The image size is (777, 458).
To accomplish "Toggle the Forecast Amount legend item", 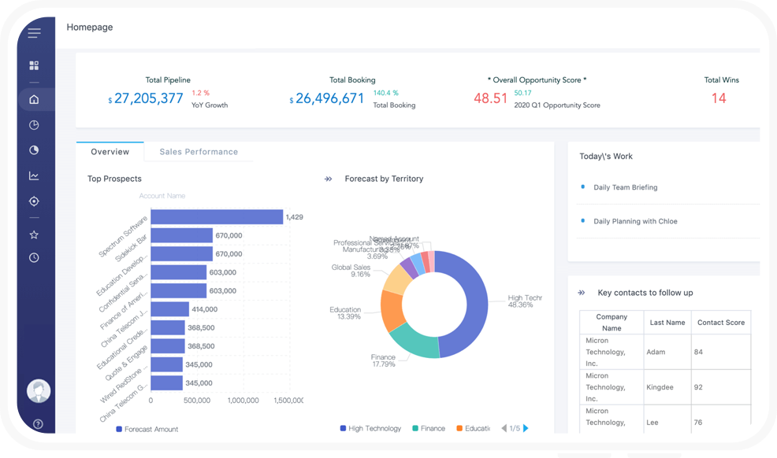I will click(147, 430).
